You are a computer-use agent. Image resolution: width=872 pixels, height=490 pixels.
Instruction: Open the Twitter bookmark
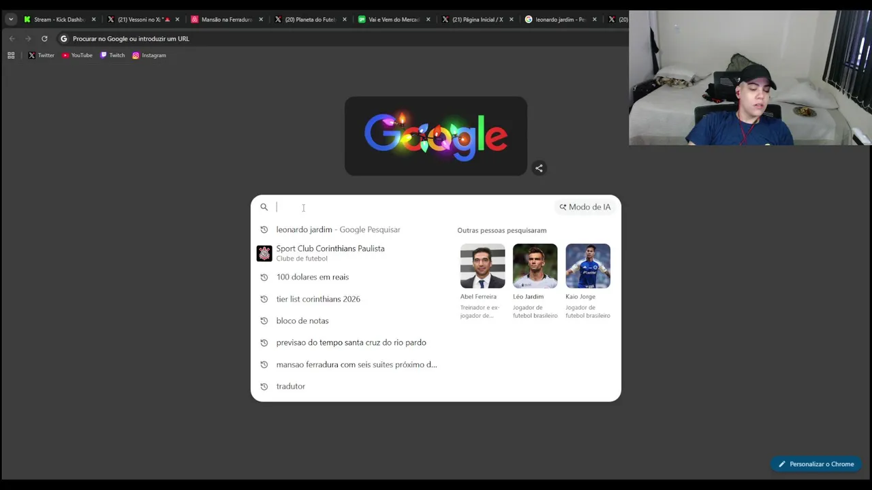click(x=41, y=55)
